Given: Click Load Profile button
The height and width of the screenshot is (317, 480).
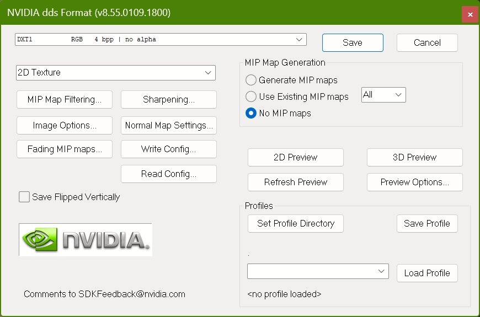Looking at the screenshot, I should tap(427, 273).
